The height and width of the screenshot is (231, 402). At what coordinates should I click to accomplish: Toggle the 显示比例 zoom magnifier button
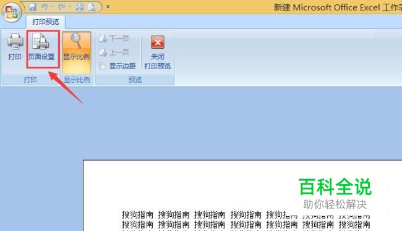[x=77, y=52]
